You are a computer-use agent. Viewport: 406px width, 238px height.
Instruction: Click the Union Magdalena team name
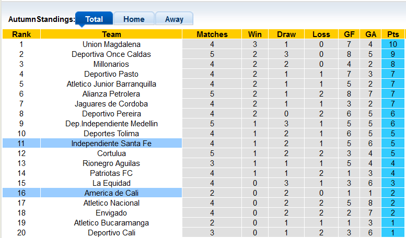pyautogui.click(x=111, y=44)
